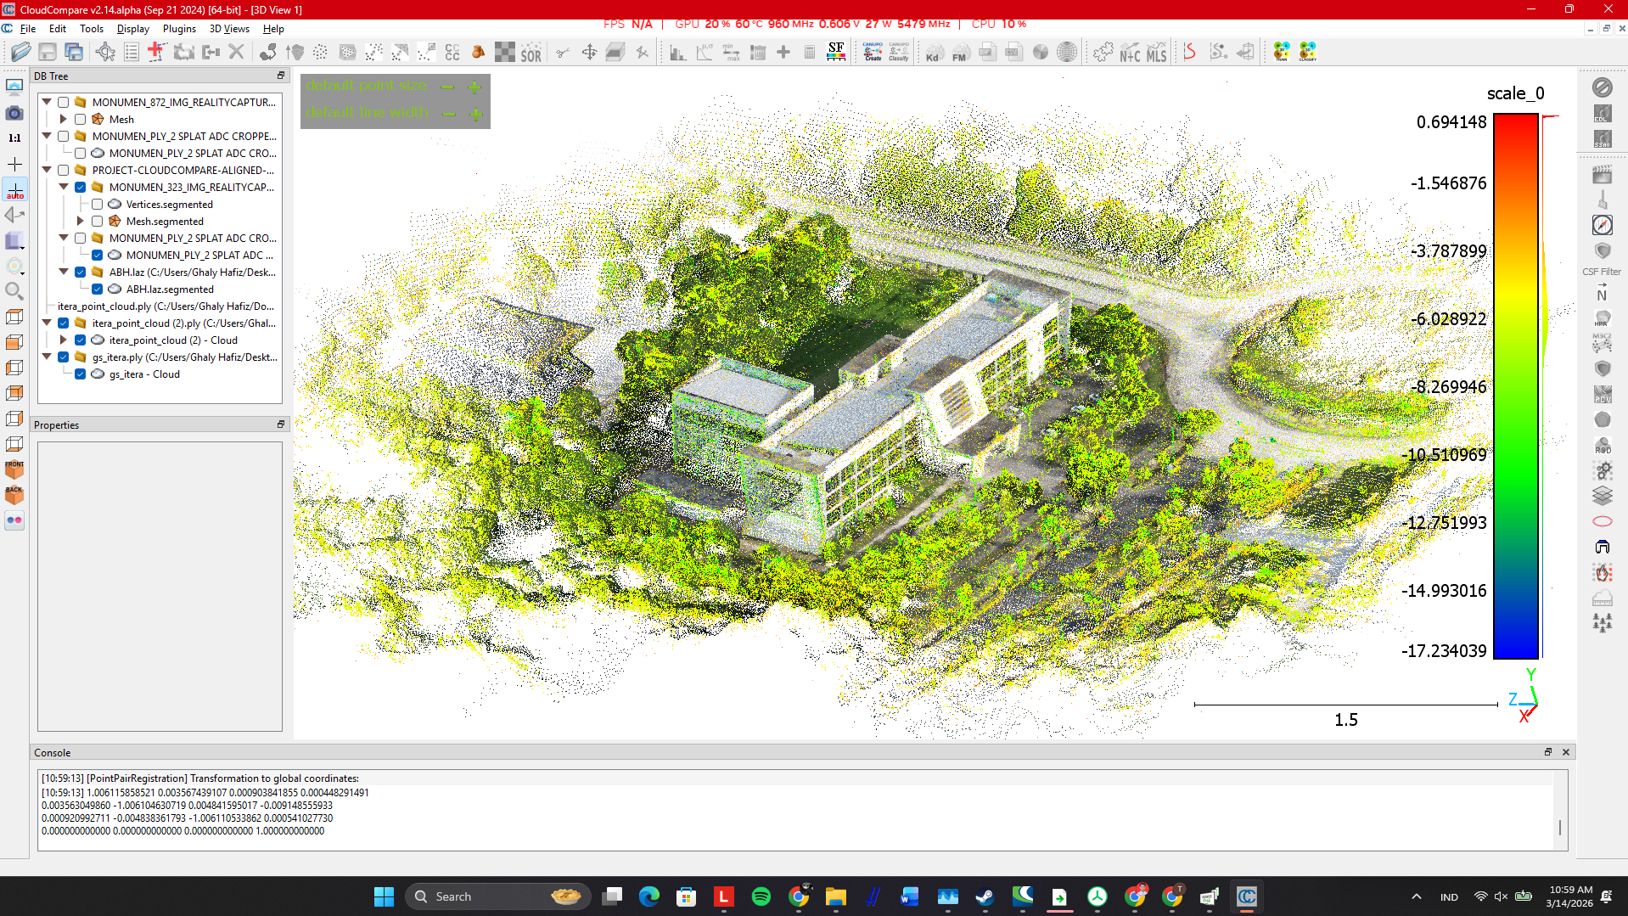The image size is (1628, 916).
Task: Open file via folder icon in toolbar
Action: point(20,53)
